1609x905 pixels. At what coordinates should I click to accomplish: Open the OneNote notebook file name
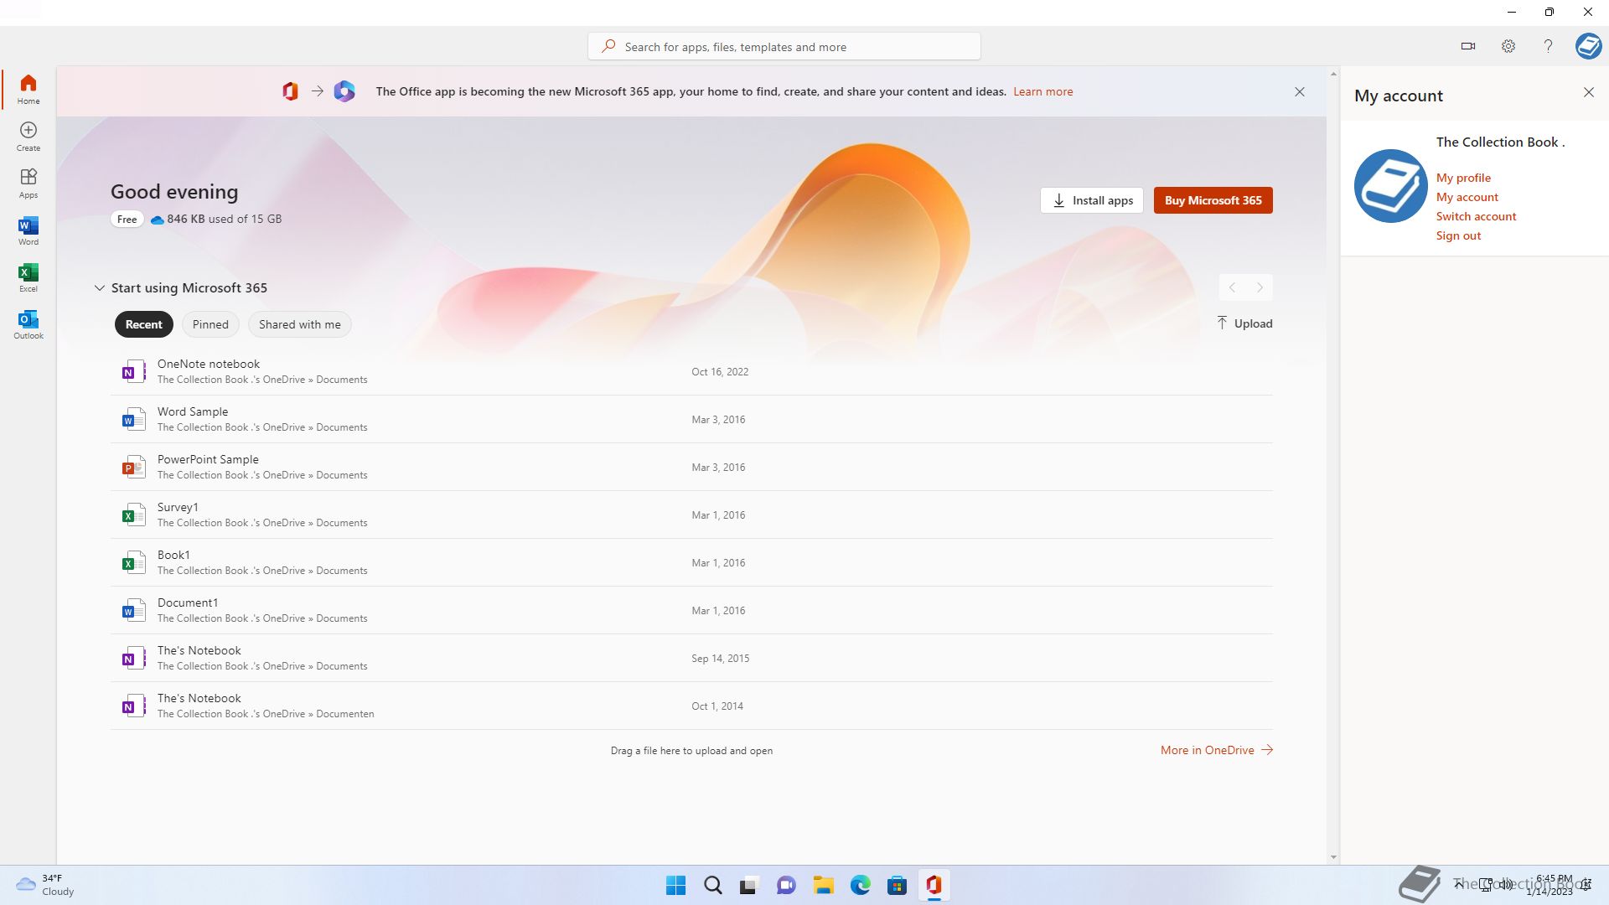209,364
